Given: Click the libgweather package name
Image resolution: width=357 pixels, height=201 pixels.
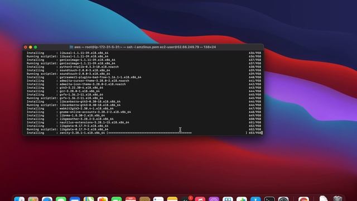Looking at the screenshot, I should [86, 119].
